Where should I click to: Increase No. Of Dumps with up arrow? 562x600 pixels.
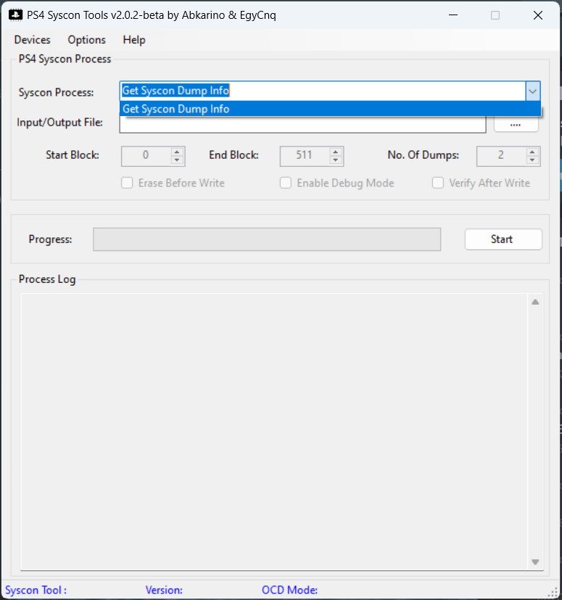tap(532, 152)
